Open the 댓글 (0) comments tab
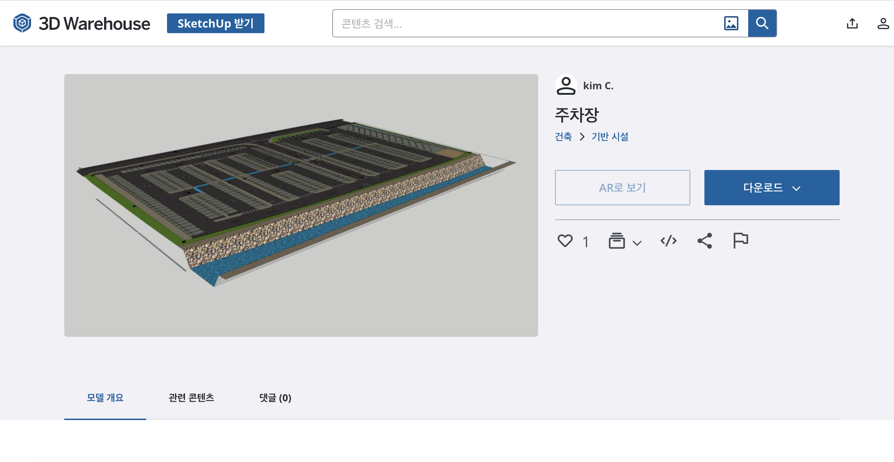Image resolution: width=894 pixels, height=462 pixels. click(x=275, y=398)
